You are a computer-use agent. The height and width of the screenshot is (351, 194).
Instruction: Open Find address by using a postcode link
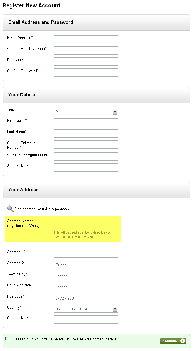pos(42,209)
